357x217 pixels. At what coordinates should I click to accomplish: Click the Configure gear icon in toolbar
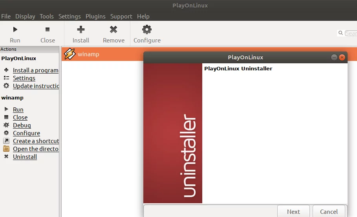(147, 29)
